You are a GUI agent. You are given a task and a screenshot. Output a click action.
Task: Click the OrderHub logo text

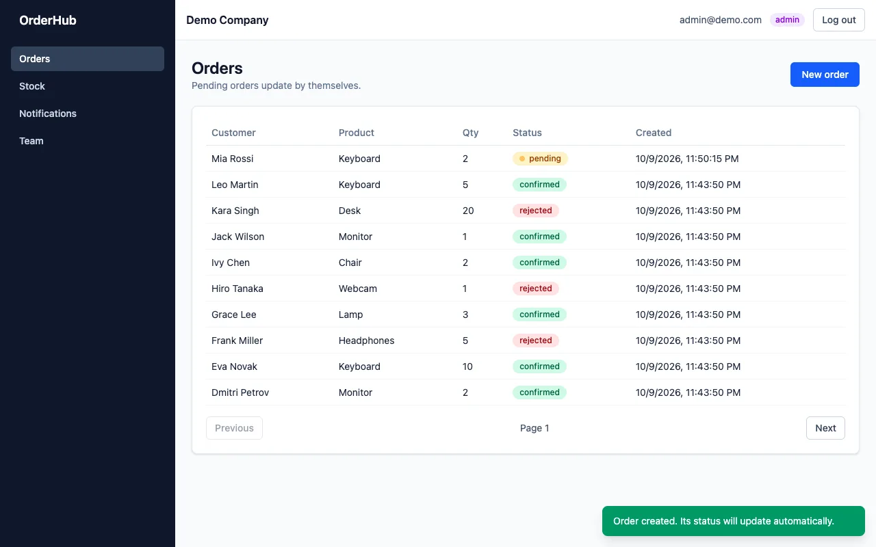tap(48, 21)
